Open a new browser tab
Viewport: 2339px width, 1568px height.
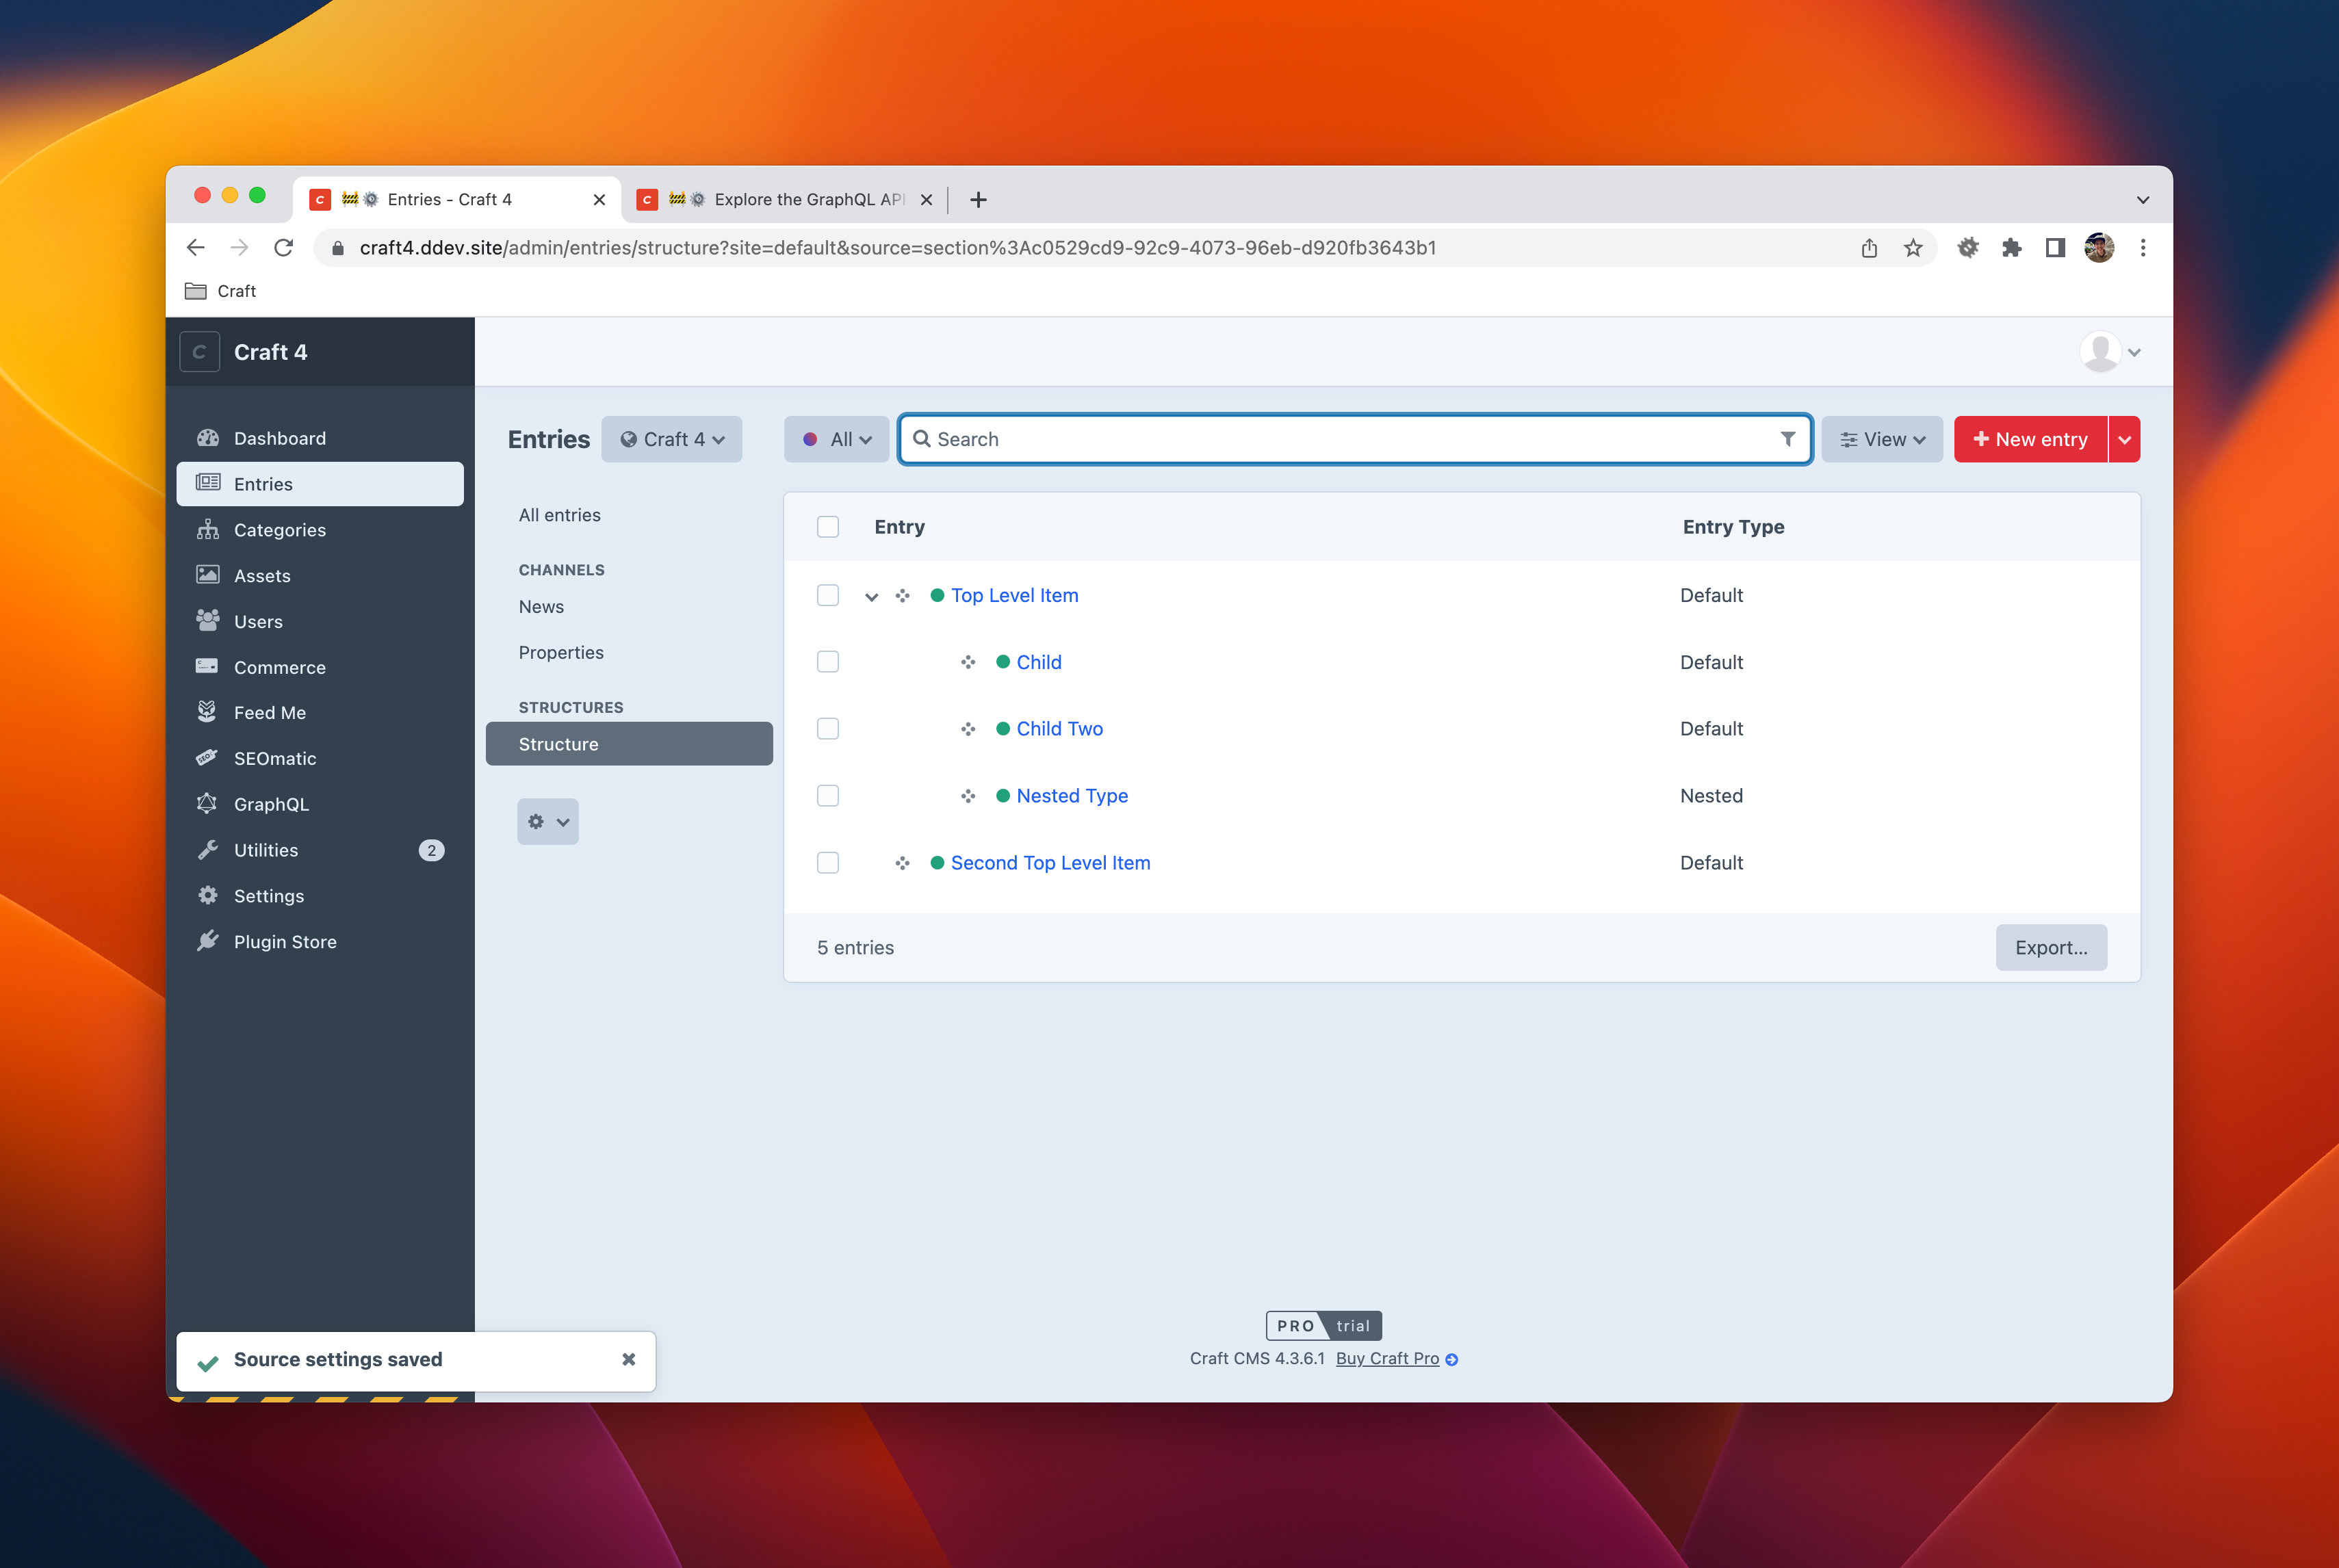pyautogui.click(x=978, y=200)
